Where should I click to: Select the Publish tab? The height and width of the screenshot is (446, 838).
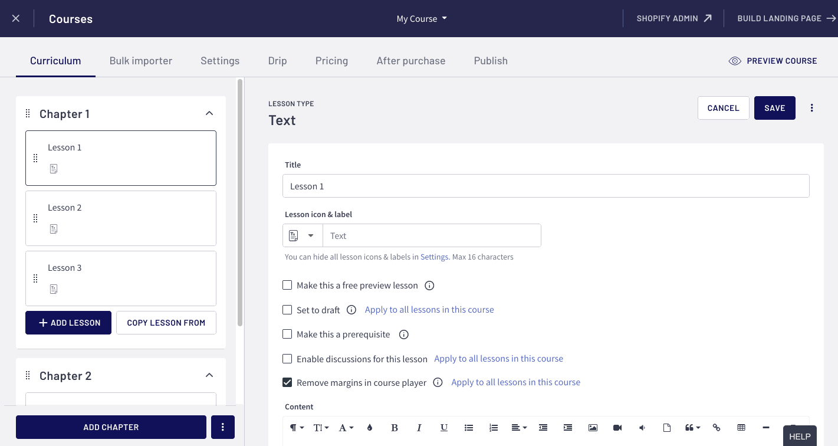(491, 60)
